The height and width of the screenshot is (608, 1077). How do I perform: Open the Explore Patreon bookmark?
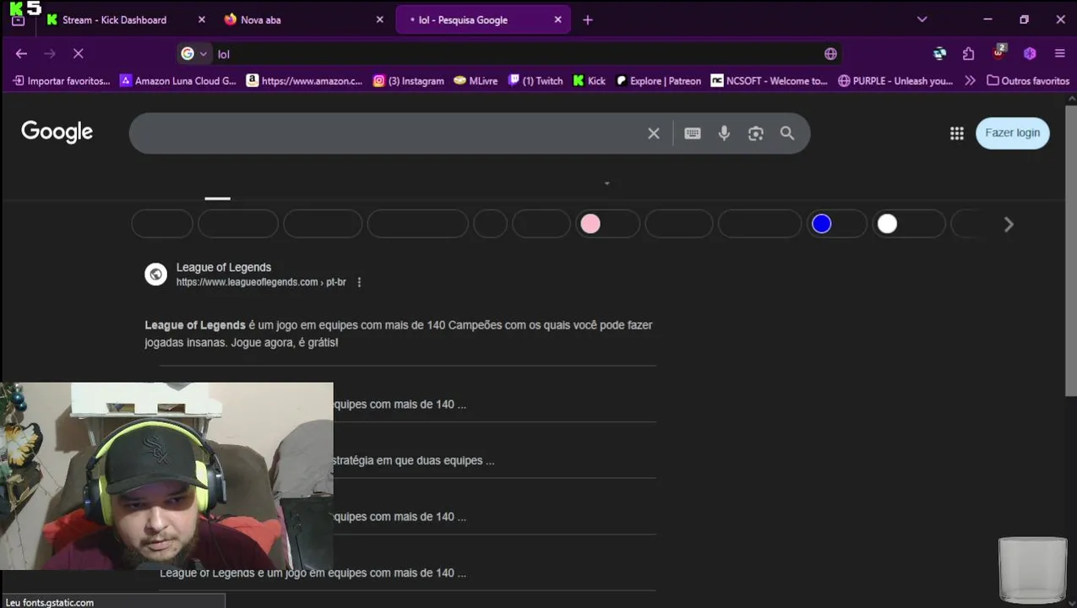click(x=659, y=81)
